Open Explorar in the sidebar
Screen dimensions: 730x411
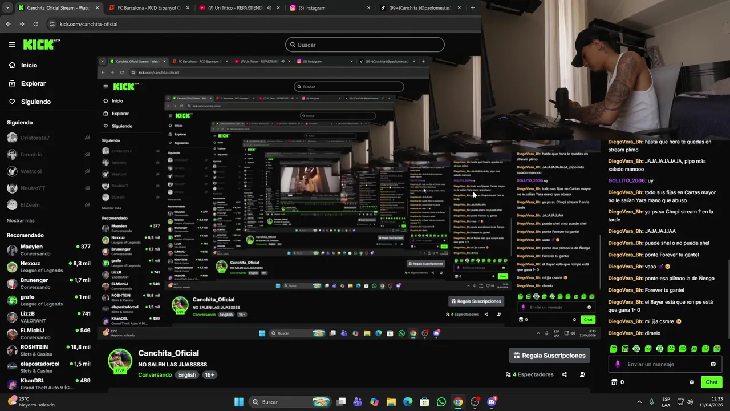27,83
